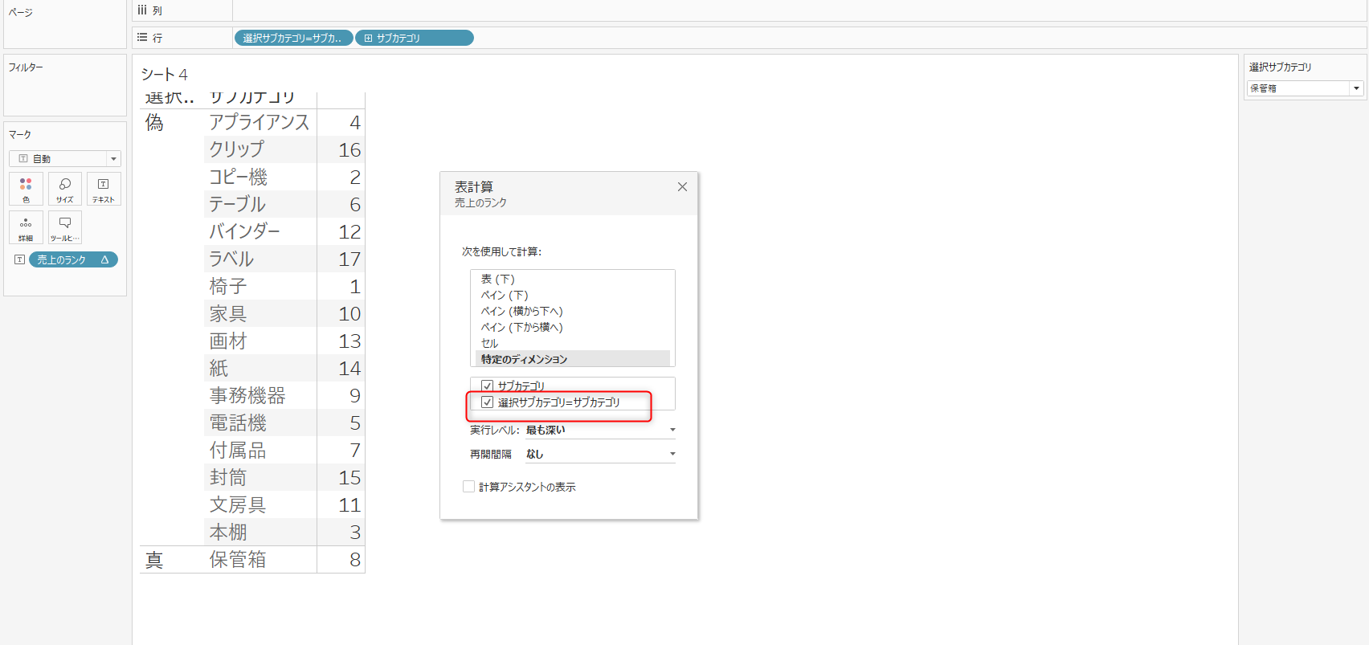Click the 選択サブカテゴリ=サブカ.. pill in rows
Viewport: 1369px width, 645px height.
coord(292,38)
